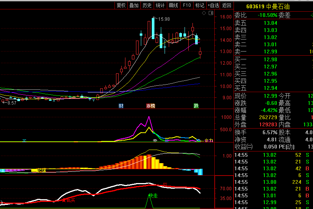Click the blue 财 marker icon
Viewport: 313px width, 209px height.
pyautogui.click(x=121, y=106)
